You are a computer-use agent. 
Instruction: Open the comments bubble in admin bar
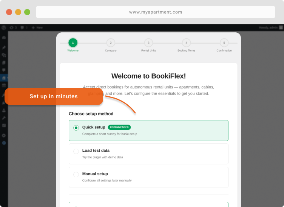24,27
